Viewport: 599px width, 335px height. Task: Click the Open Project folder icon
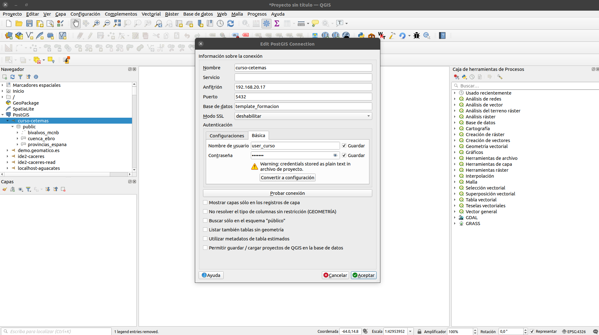click(19, 23)
